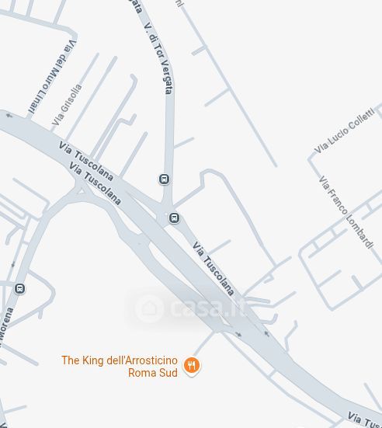Click the southeast-pointing arrow on lower Via Tuscolana

[x=238, y=334]
